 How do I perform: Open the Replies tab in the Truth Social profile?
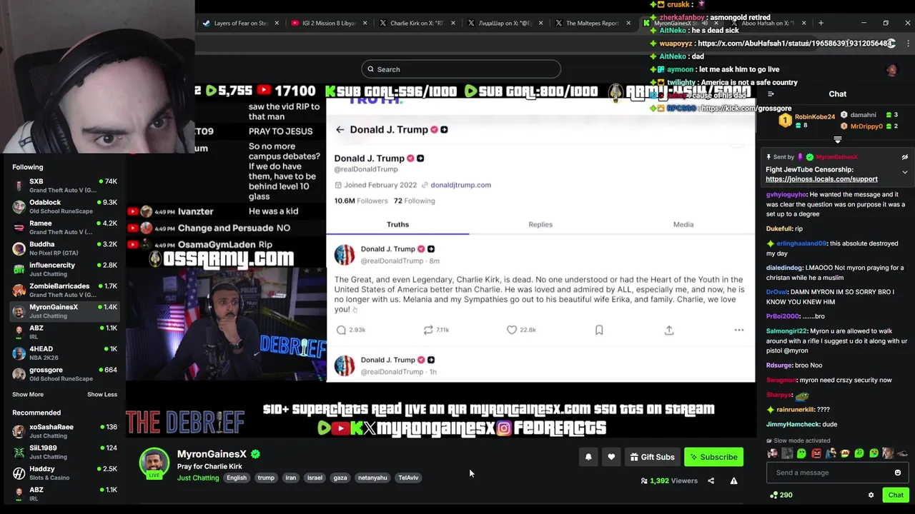click(540, 224)
